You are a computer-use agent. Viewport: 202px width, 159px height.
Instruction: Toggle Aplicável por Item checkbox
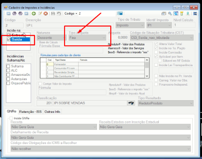click(156, 56)
